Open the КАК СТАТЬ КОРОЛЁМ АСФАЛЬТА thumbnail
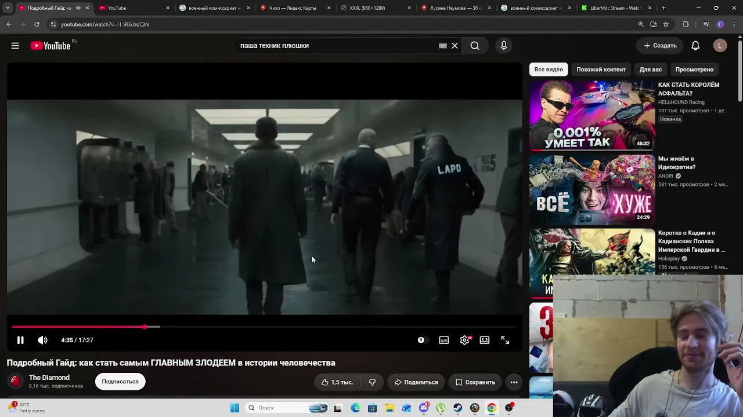The image size is (743, 417). (592, 115)
